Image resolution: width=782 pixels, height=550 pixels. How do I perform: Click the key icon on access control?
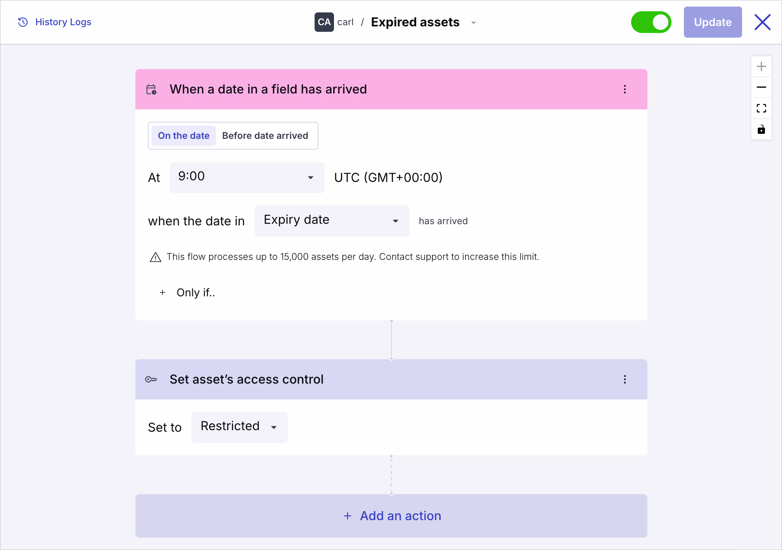[x=151, y=379]
